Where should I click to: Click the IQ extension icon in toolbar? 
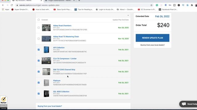click(183, 5)
